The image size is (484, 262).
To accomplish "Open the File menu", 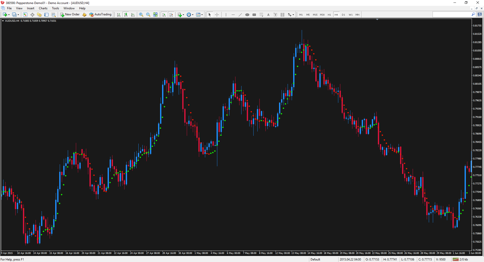I will [9, 8].
